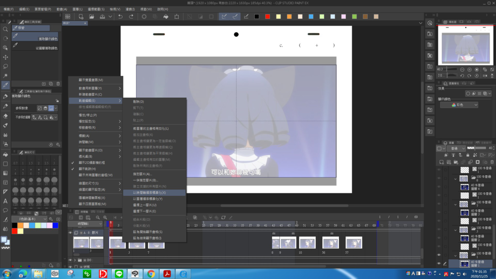Toggle the reference target checkbox in tool property
This screenshot has height=279, width=496.
pyautogui.click(x=40, y=108)
